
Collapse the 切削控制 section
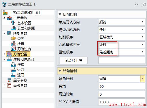pos(60,14)
